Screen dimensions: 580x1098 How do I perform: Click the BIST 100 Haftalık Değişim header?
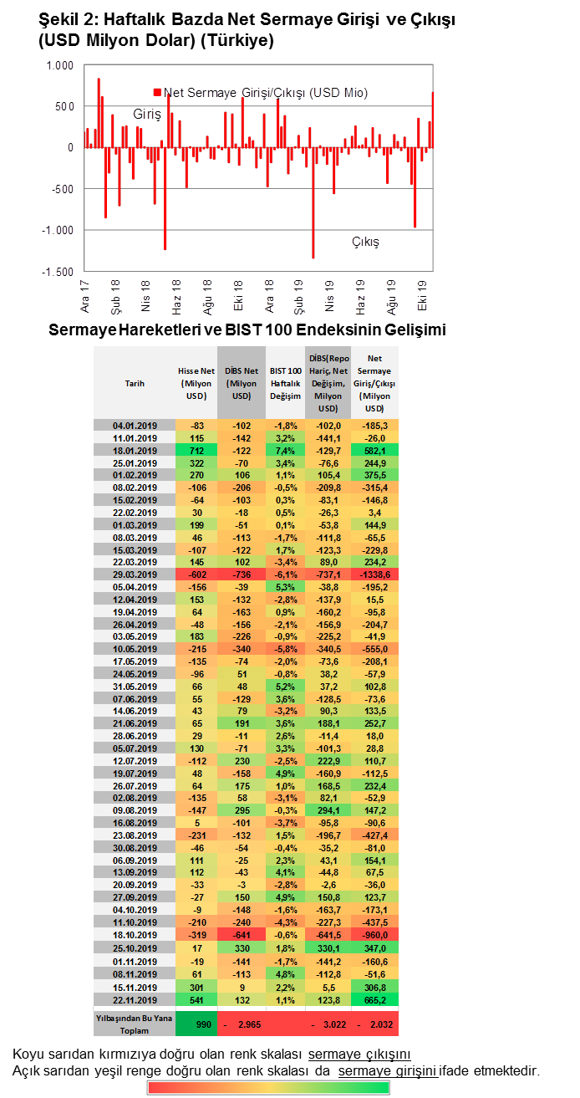(286, 382)
